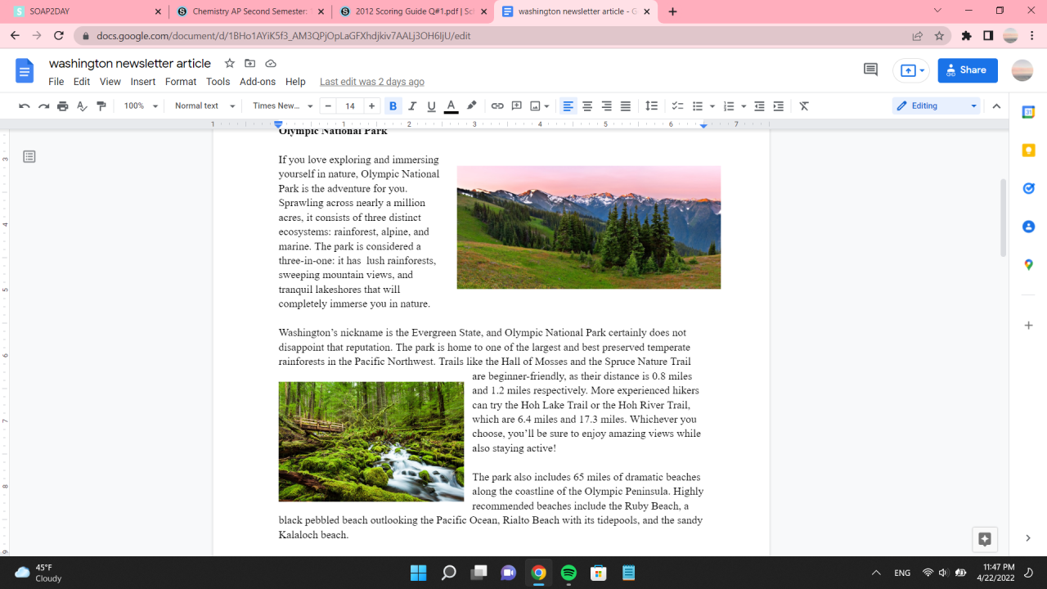The image size is (1047, 589).
Task: Select the Paint format tool
Action: click(x=101, y=106)
